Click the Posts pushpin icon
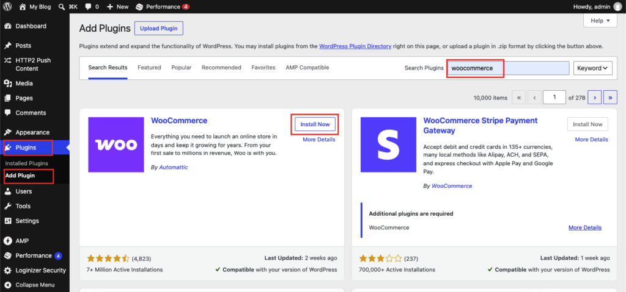The height and width of the screenshot is (292, 626). click(x=7, y=46)
